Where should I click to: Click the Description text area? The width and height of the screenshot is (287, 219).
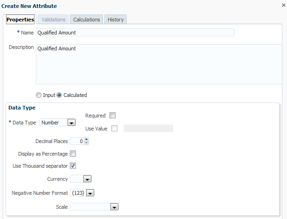(158, 64)
